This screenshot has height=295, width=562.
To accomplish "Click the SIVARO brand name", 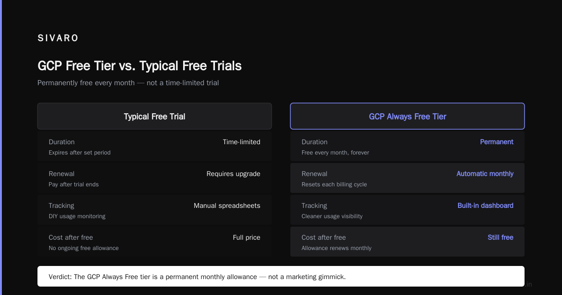I will click(x=58, y=38).
